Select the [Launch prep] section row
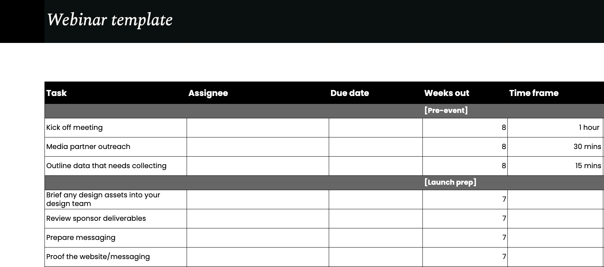This screenshot has width=604, height=267. 450,183
